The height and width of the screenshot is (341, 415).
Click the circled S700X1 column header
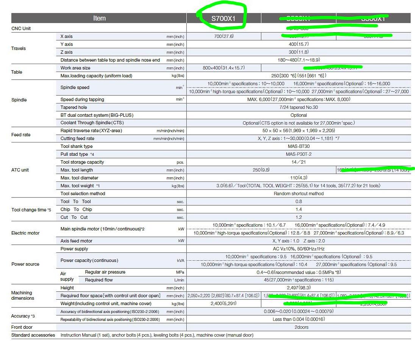223,18
